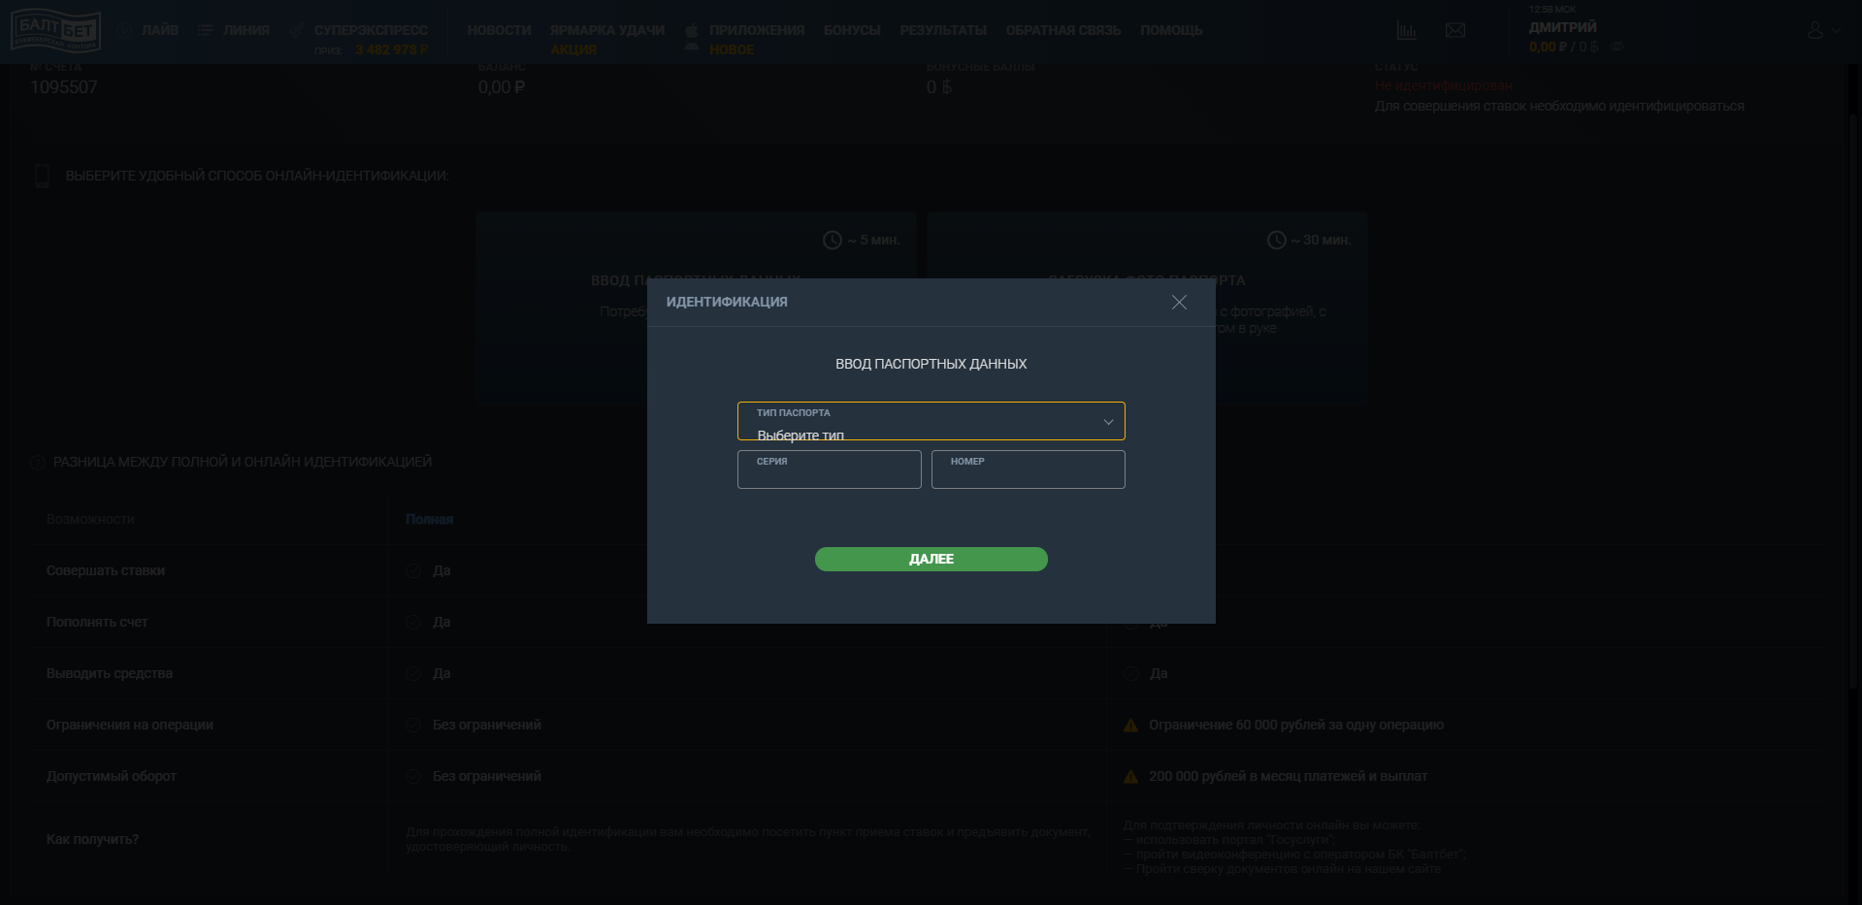Viewport: 1862px width, 905px height.
Task: Open Суперэкспресс menu item
Action: [x=371, y=30]
